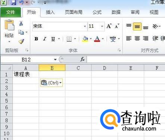
Task: Increase font size with large A icon
Action: click(109, 26)
